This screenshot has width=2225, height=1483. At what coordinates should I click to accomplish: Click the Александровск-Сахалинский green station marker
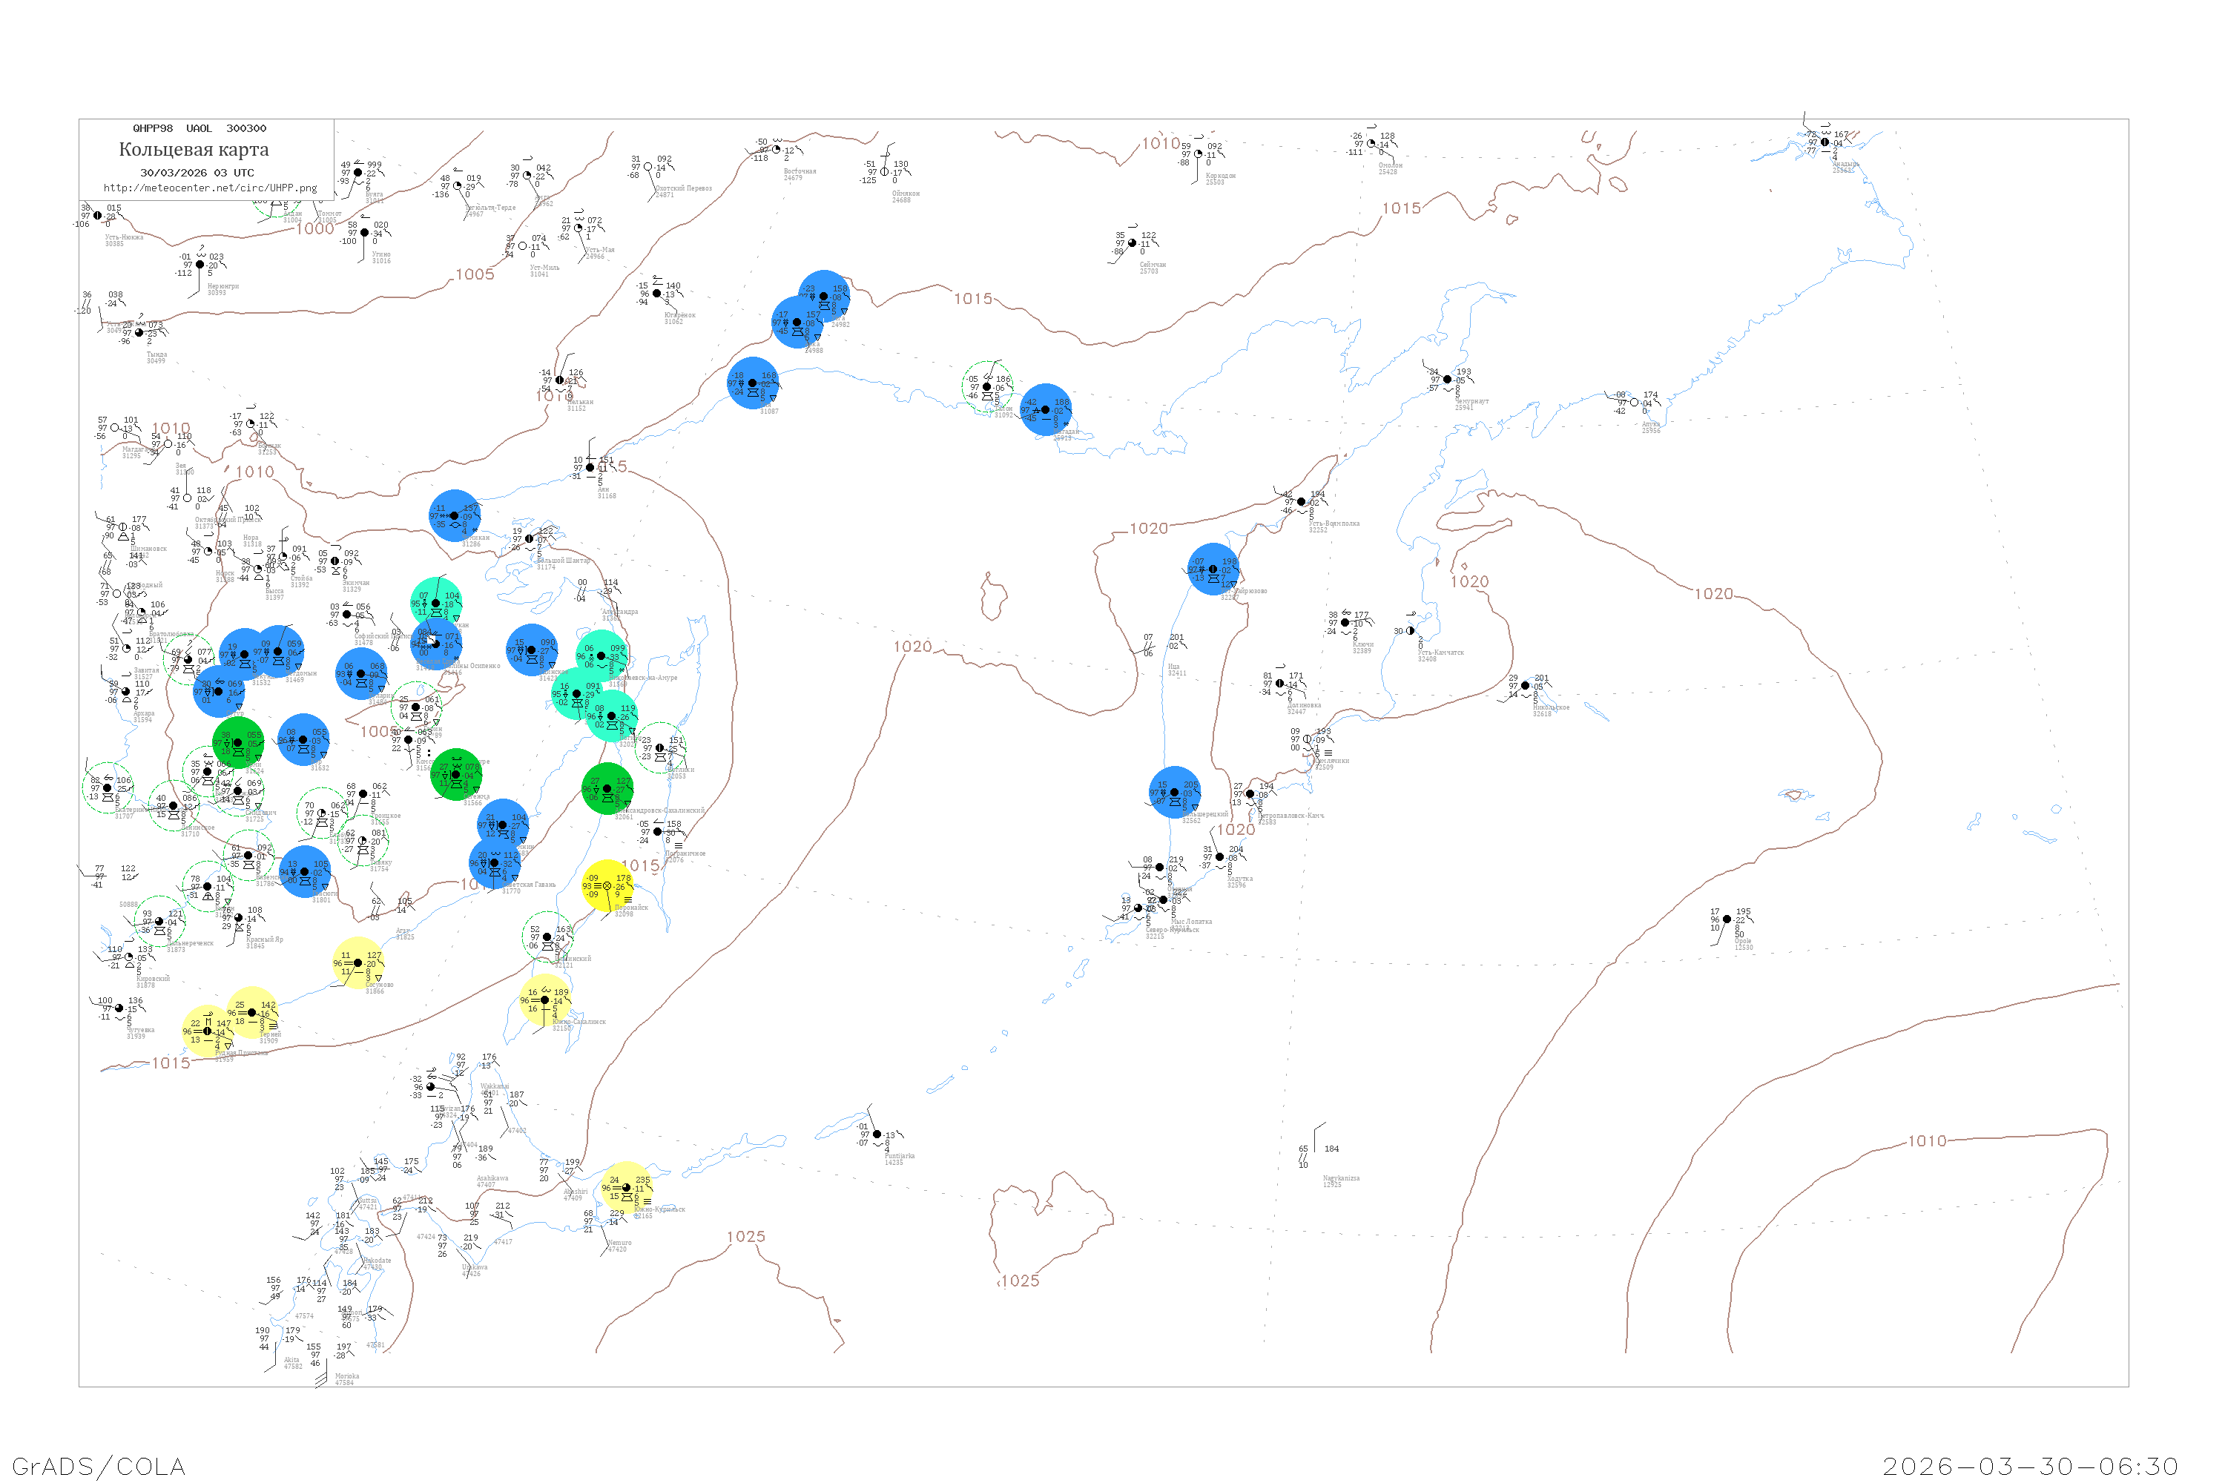pos(607,789)
